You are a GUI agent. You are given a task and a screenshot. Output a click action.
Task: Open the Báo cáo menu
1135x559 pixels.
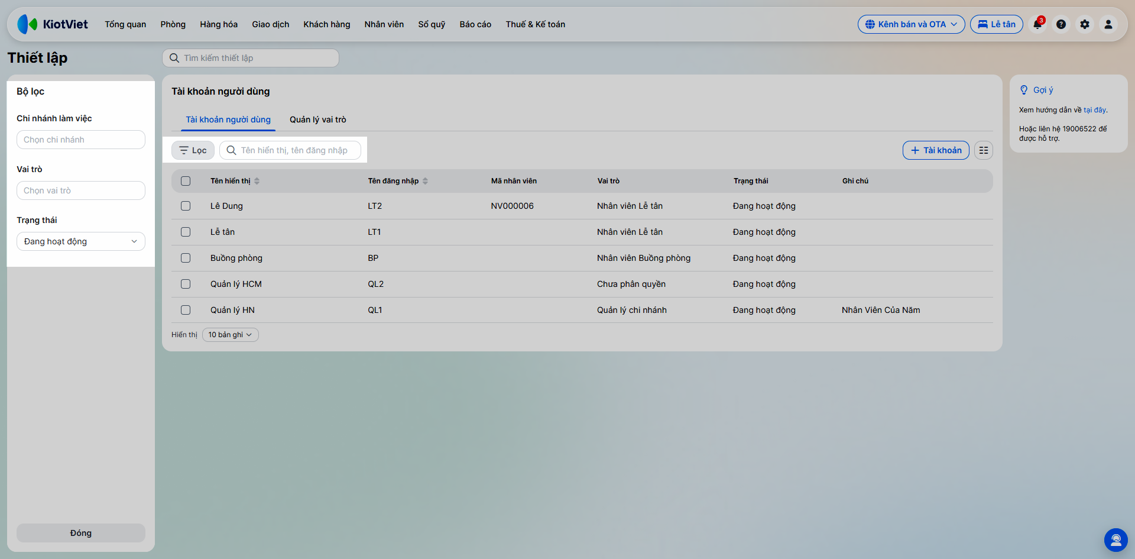click(x=475, y=24)
